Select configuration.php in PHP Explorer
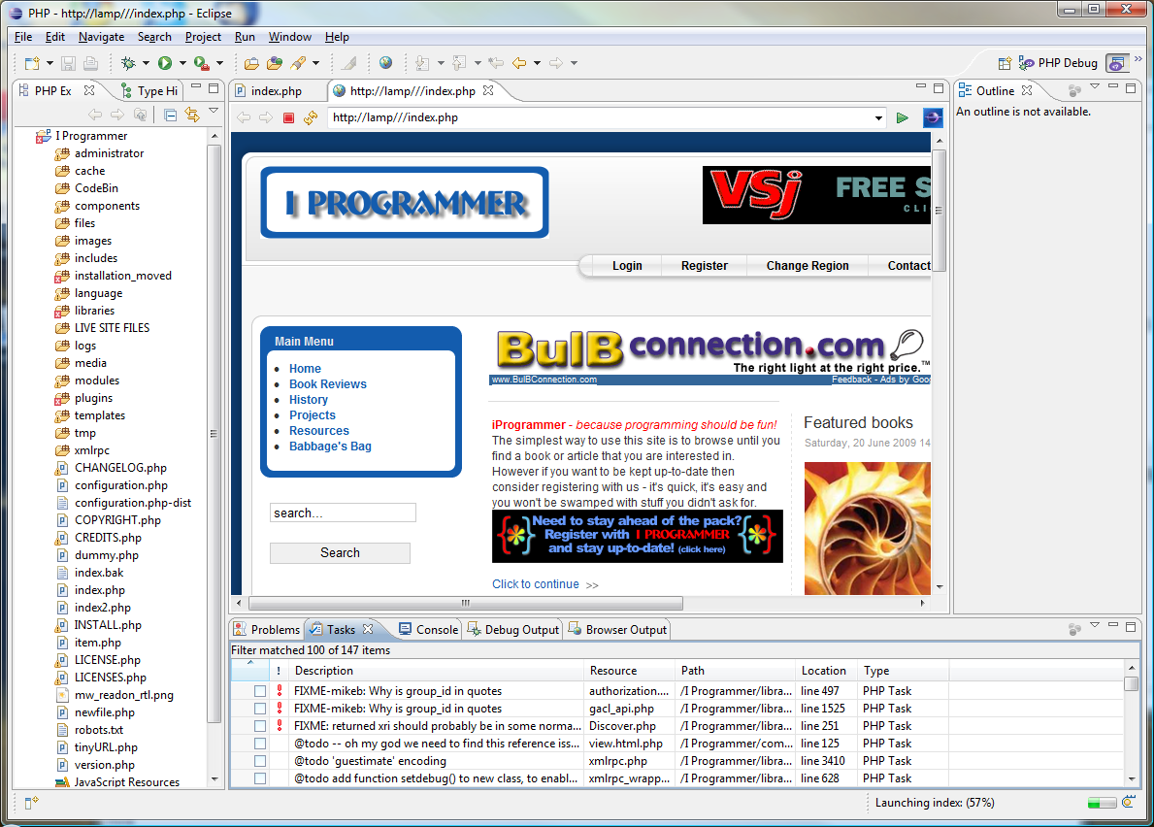 point(120,485)
